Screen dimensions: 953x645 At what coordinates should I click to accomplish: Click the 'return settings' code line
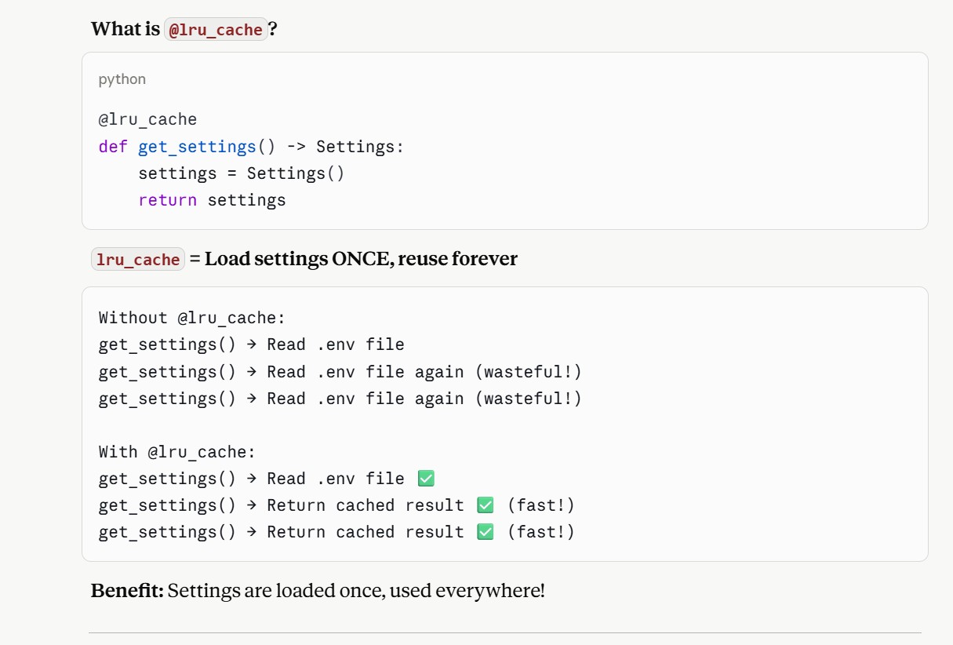point(212,200)
